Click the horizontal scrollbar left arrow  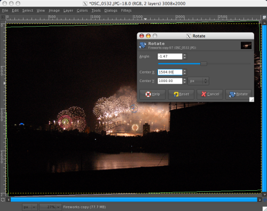pyautogui.click(x=9, y=200)
